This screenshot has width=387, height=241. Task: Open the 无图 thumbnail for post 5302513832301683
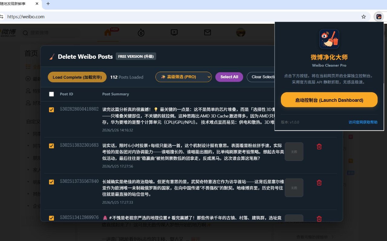294,152
